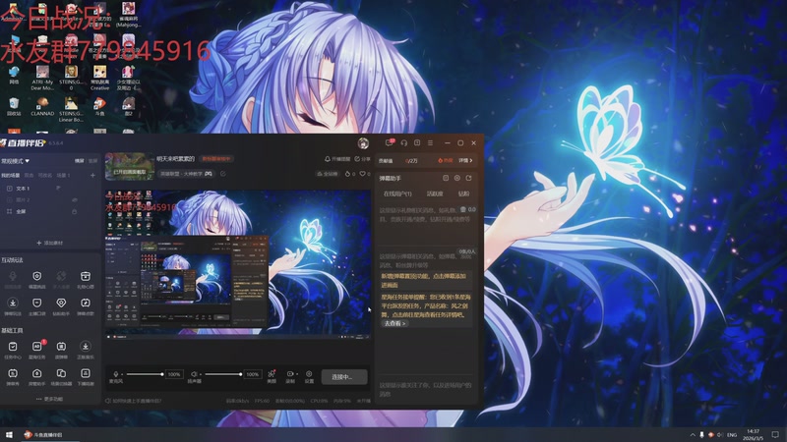Open the Windows Start menu
787x442 pixels.
click(9, 435)
